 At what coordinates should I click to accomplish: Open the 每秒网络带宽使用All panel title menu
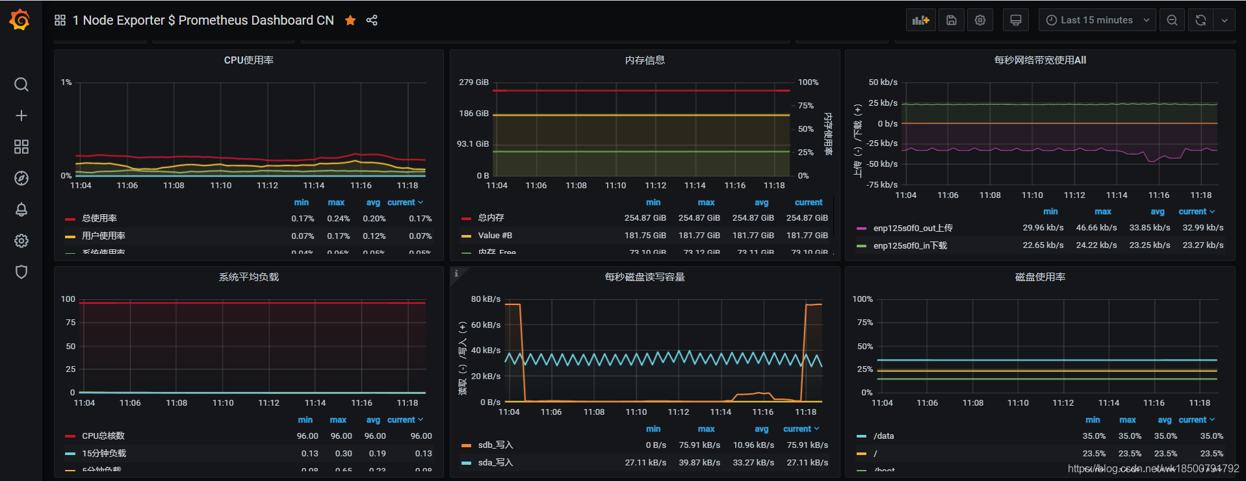point(1040,60)
